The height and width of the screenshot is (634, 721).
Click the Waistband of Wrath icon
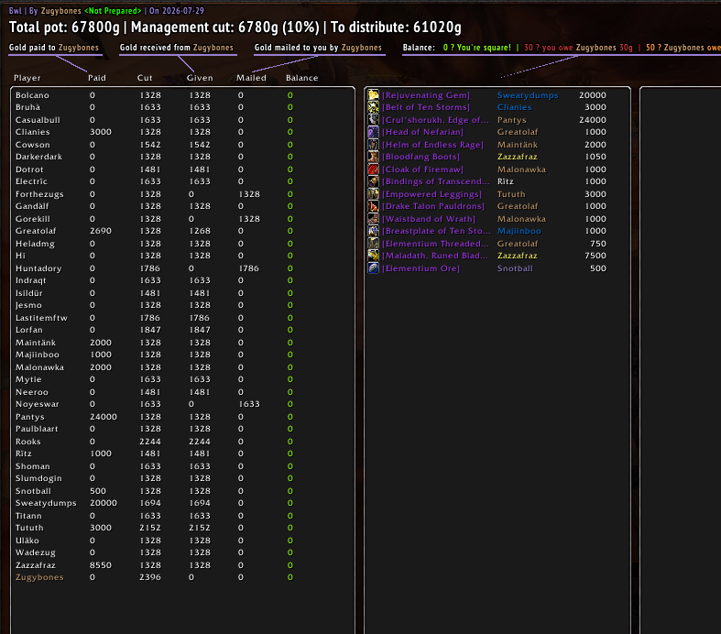click(x=374, y=219)
